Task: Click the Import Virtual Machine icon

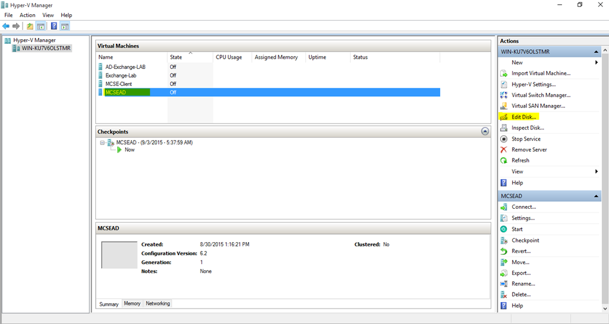Action: [x=504, y=73]
